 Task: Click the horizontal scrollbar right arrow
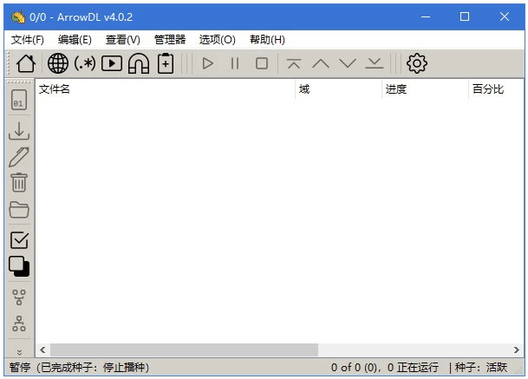tap(517, 350)
